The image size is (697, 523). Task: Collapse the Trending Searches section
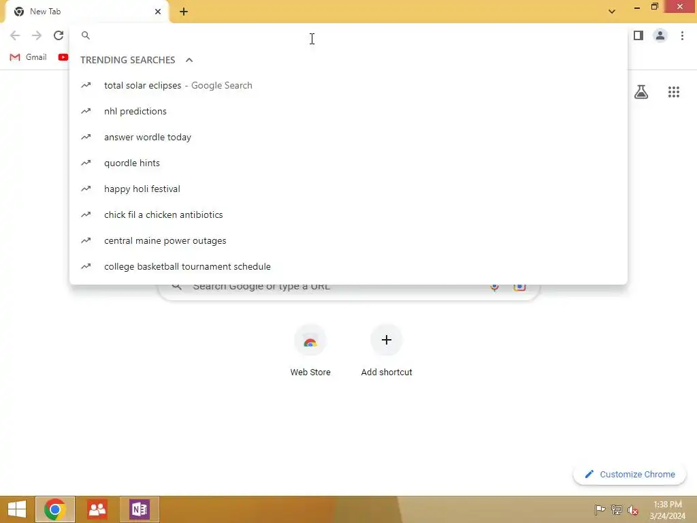coord(189,60)
